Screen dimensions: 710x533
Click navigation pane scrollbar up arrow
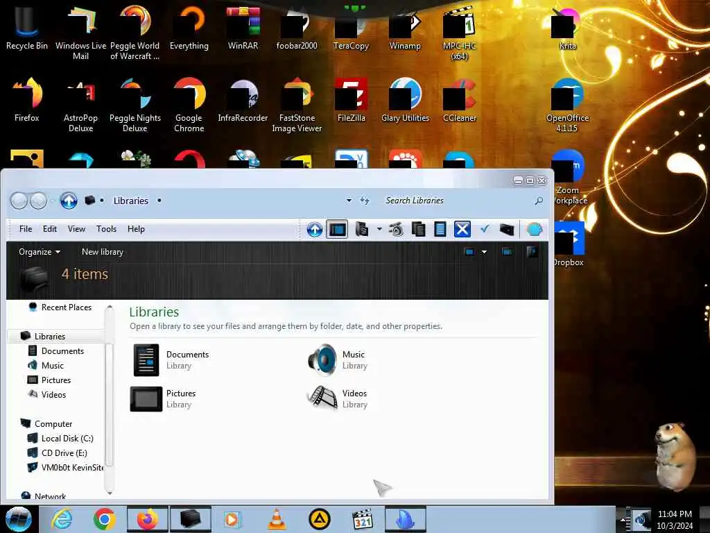(x=109, y=307)
